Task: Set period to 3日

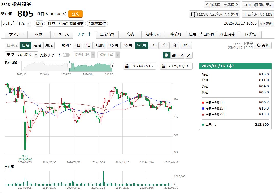Action: click(x=88, y=45)
